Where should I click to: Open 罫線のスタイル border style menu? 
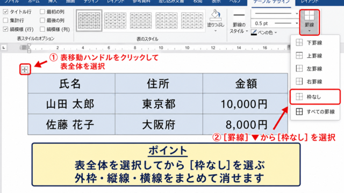pos(239,22)
